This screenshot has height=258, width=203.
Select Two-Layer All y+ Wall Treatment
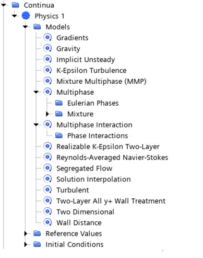111,201
